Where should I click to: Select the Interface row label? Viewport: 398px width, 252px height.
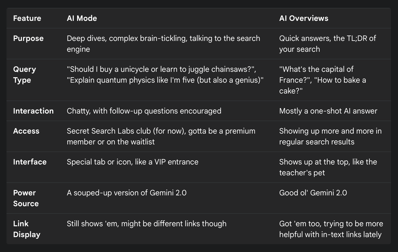tap(30, 162)
